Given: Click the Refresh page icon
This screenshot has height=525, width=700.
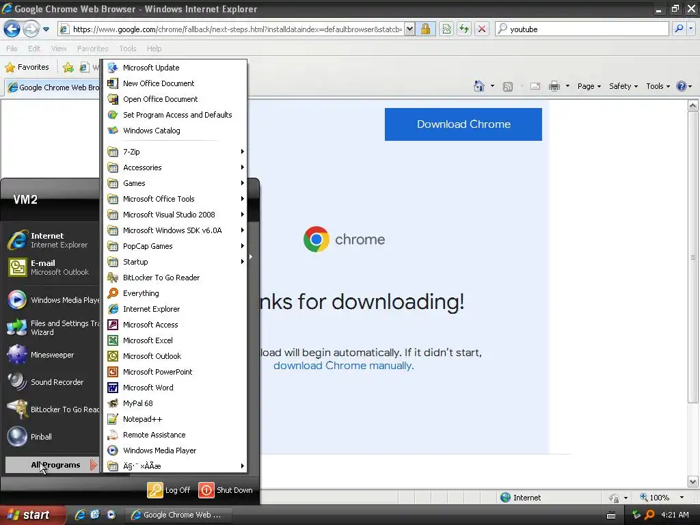Looking at the screenshot, I should coord(464,29).
